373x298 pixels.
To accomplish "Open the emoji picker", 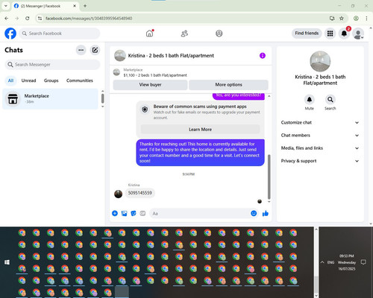I will 254,213.
